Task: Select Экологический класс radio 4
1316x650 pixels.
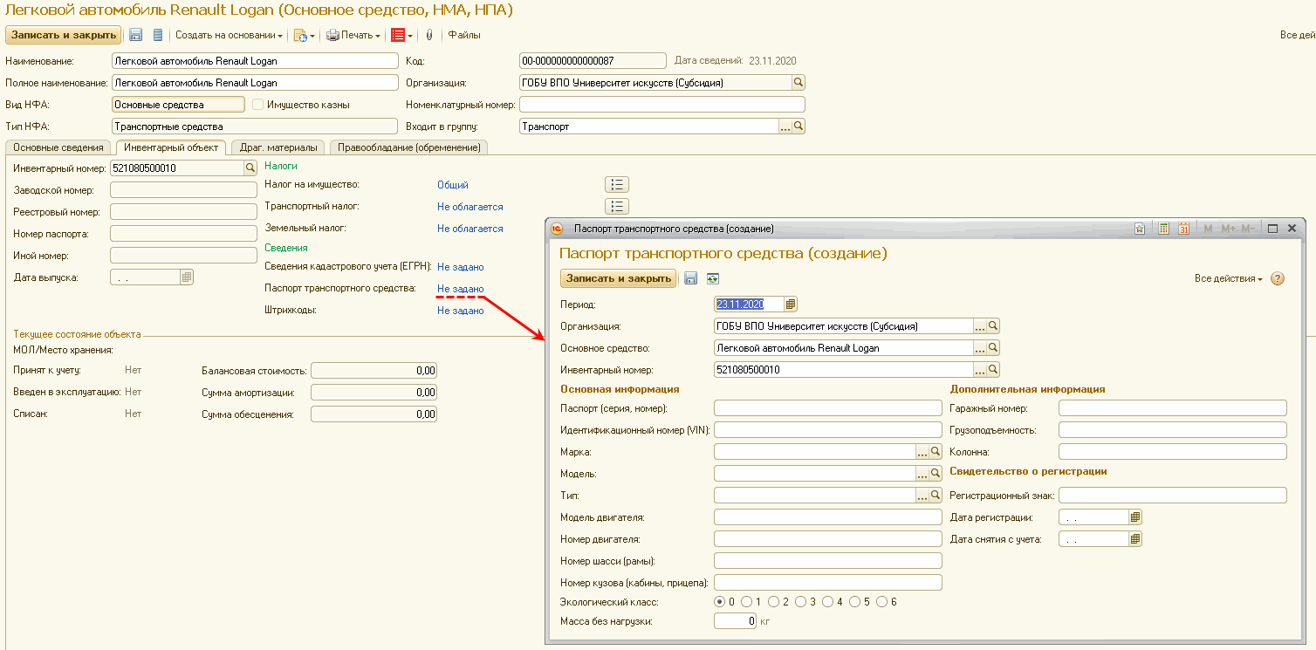Action: pos(828,602)
